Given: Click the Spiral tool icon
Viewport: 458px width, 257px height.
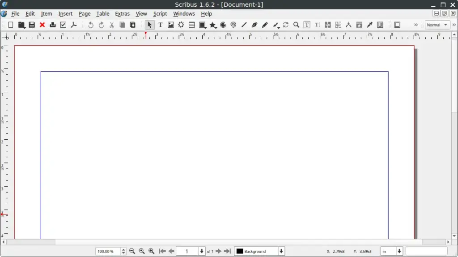Looking at the screenshot, I should [233, 25].
